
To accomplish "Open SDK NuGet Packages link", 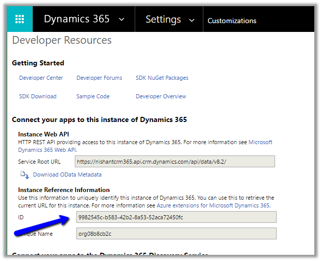I will point(162,78).
